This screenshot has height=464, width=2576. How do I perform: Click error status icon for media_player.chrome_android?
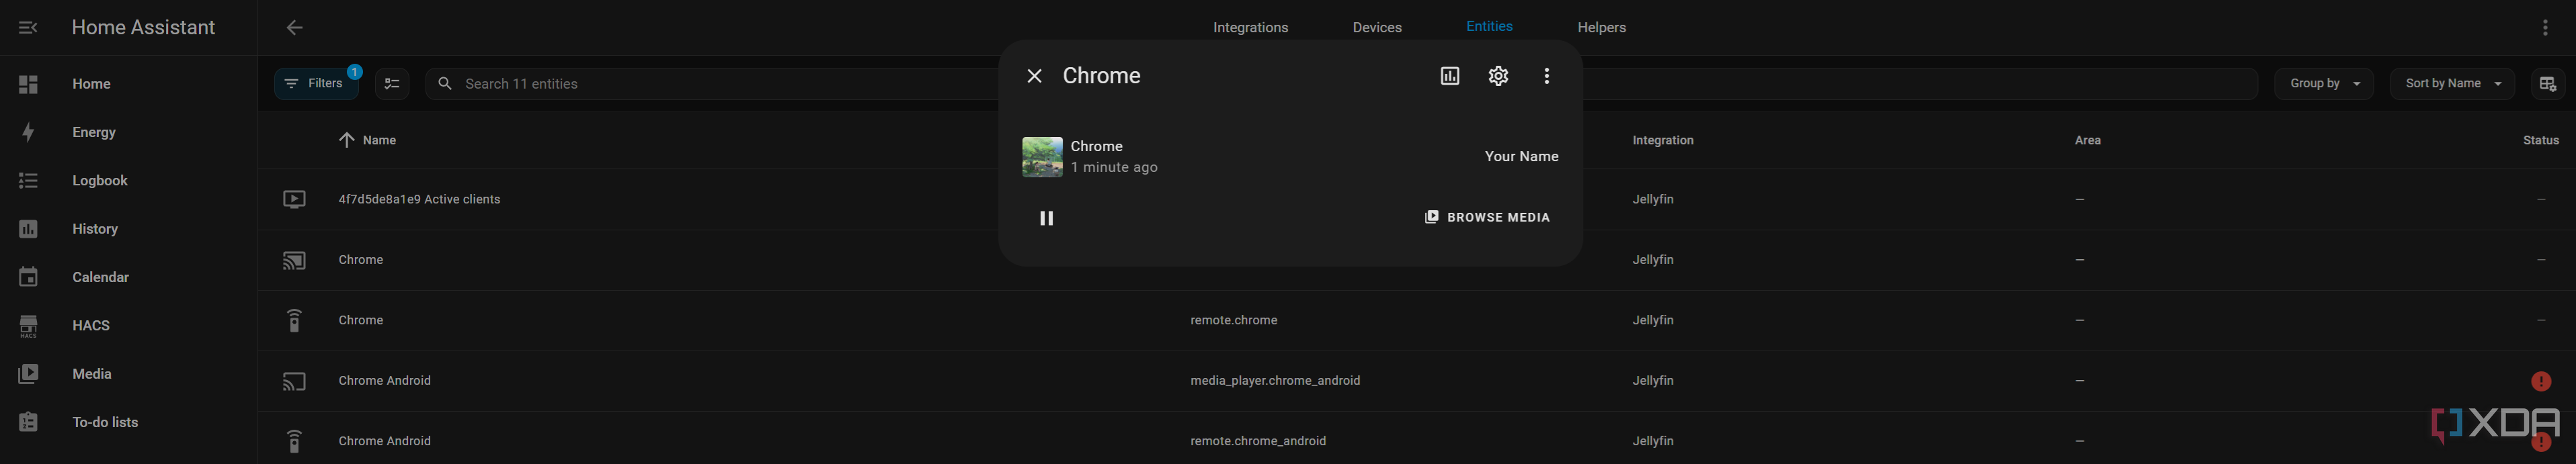pos(2540,381)
